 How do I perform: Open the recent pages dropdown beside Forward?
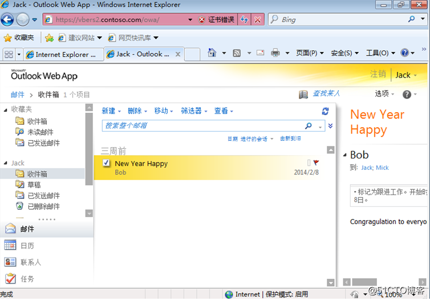point(35,20)
